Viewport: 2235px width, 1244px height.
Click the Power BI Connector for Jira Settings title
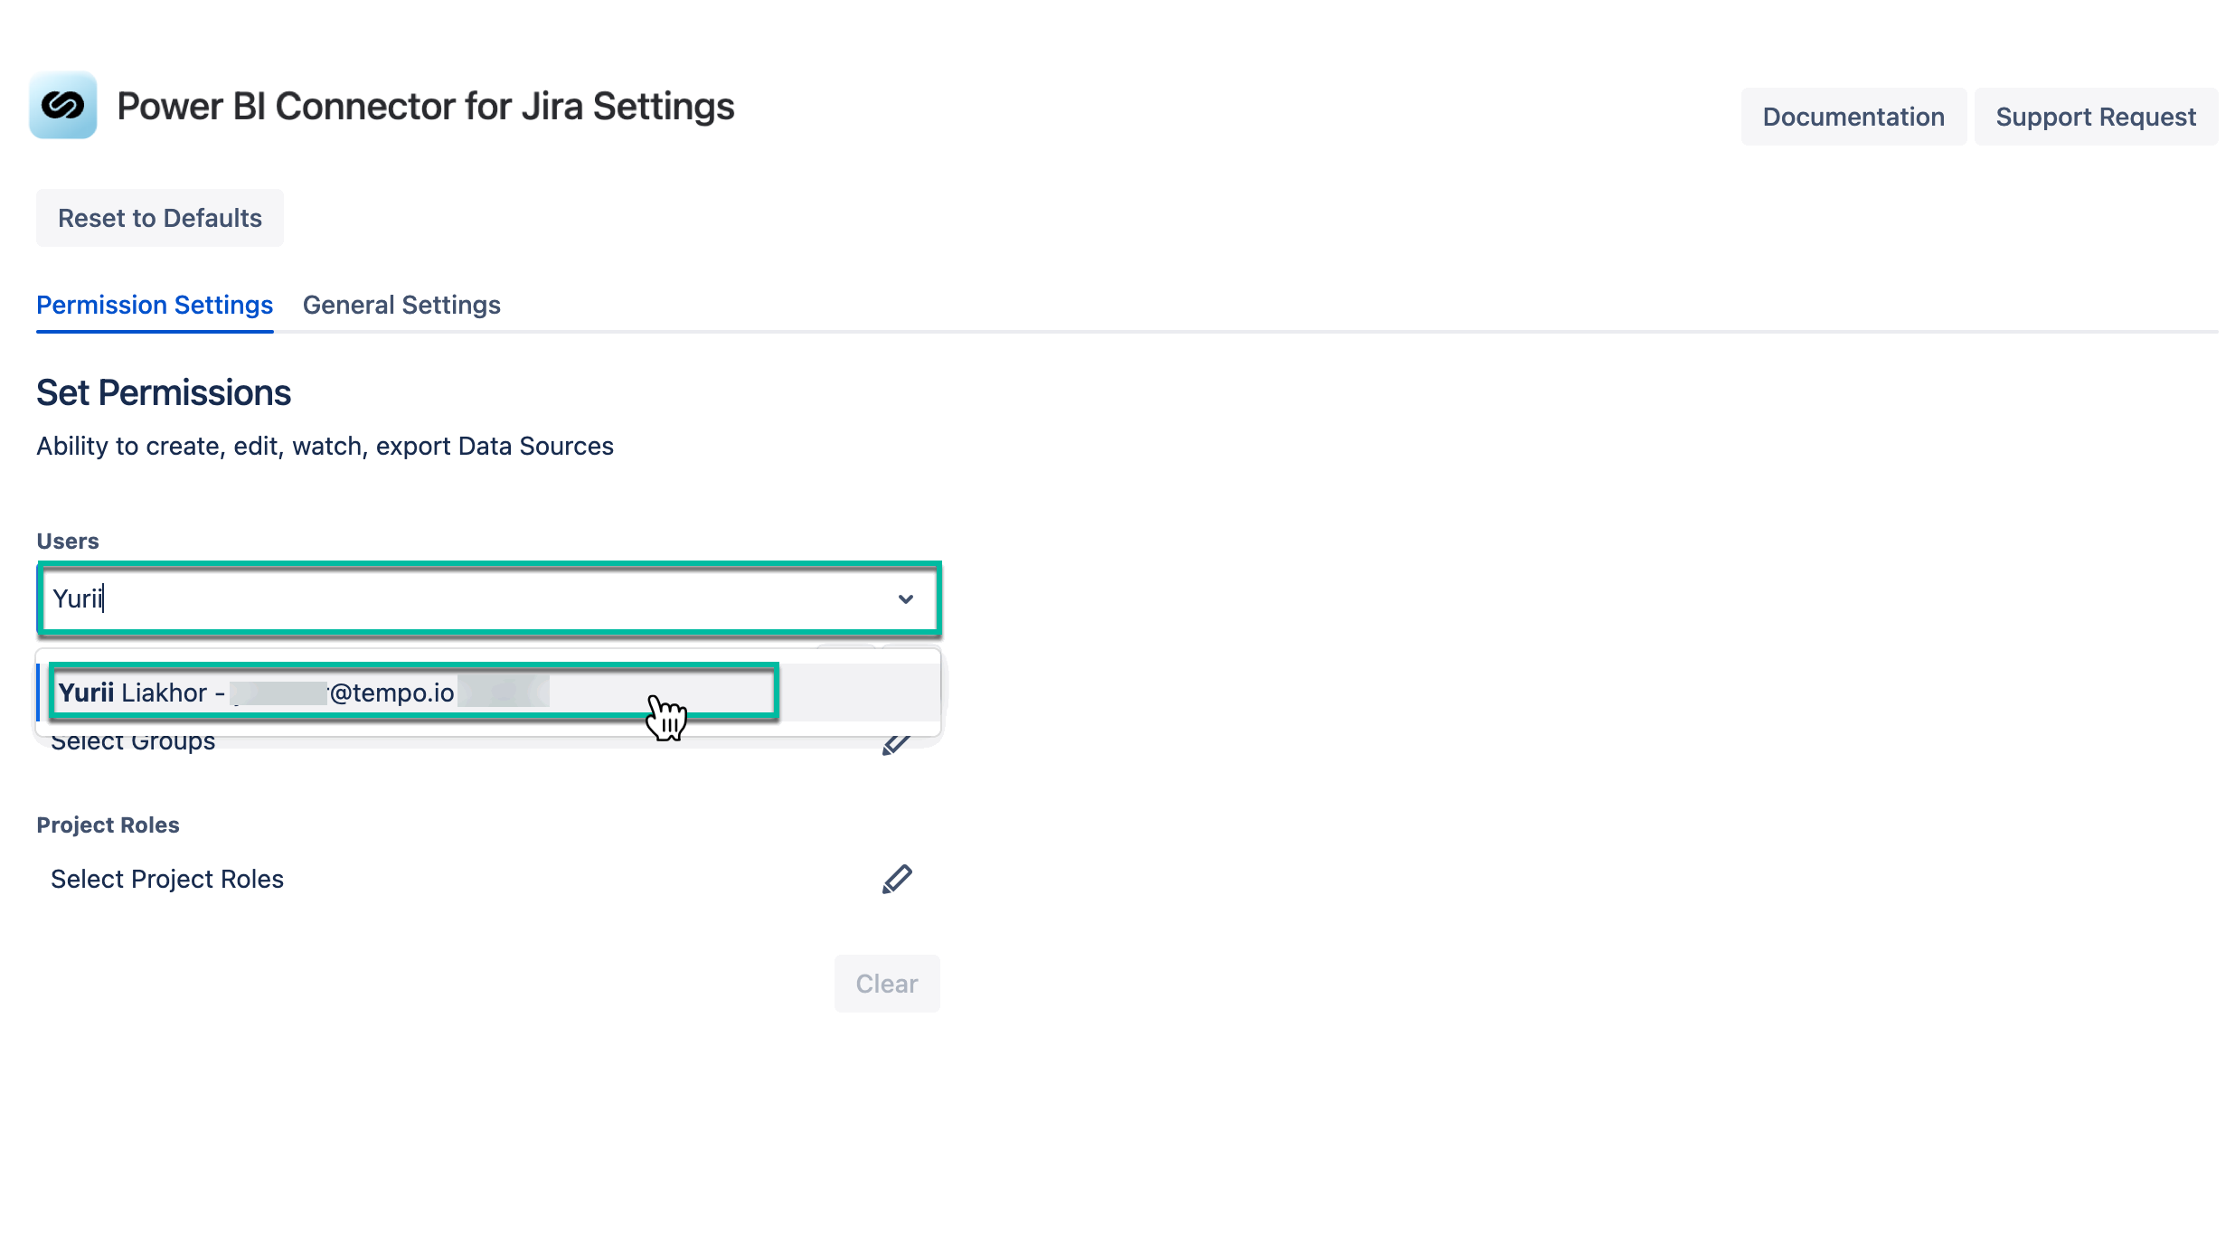426,107
